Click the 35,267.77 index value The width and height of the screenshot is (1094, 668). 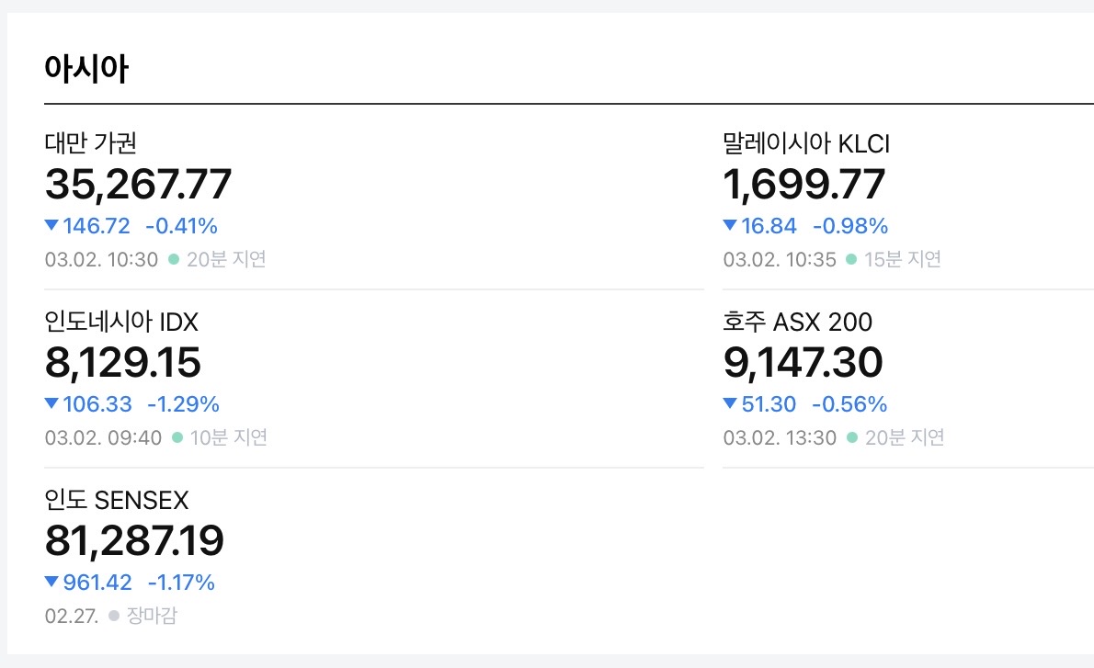pos(138,185)
